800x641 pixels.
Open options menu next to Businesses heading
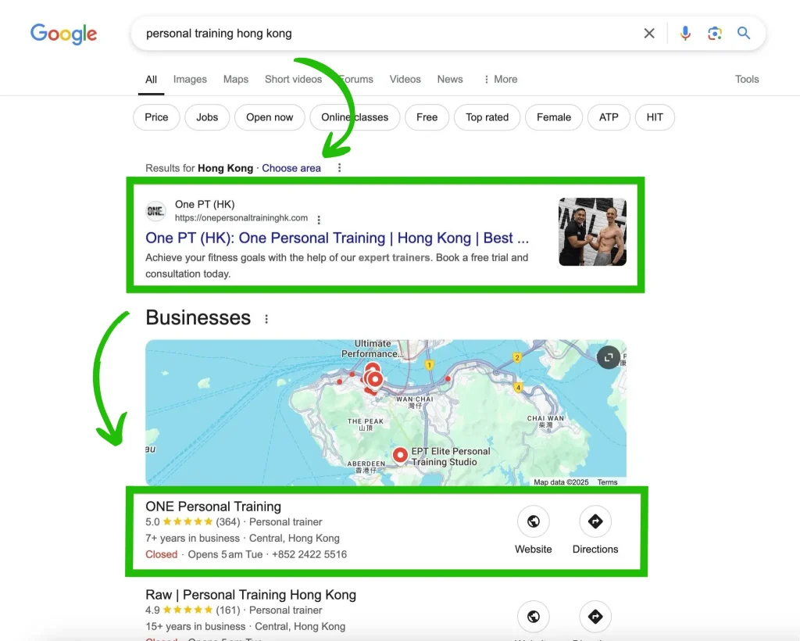266,317
